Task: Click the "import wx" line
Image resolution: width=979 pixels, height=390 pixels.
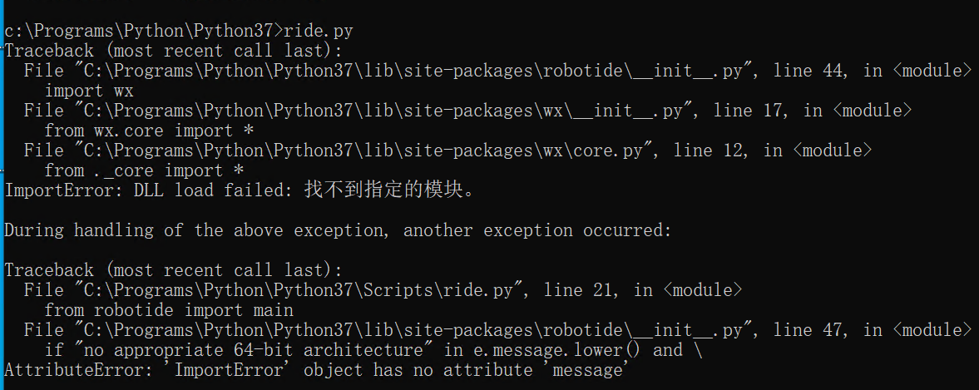Action: 88,91
